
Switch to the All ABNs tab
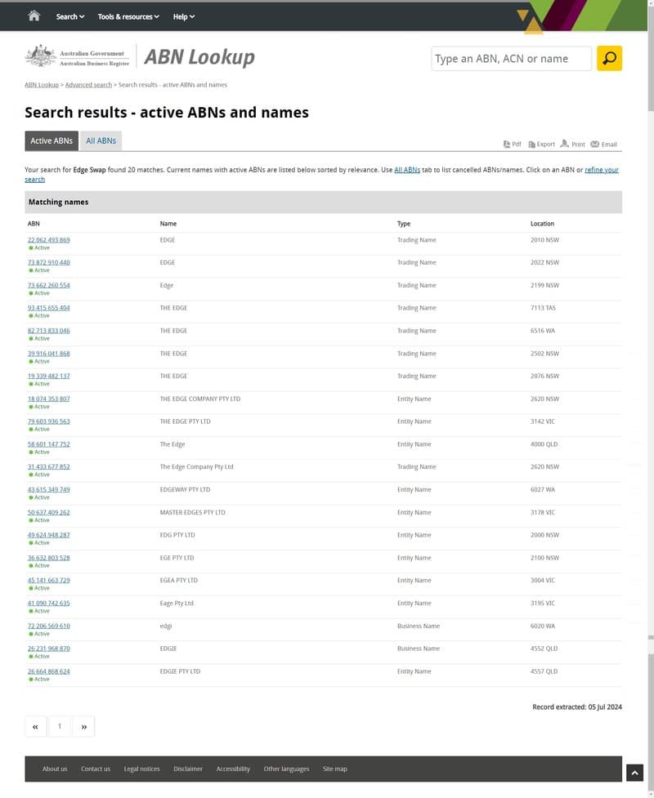coord(101,141)
